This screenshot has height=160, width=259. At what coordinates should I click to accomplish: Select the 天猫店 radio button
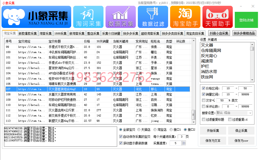coord(139,130)
